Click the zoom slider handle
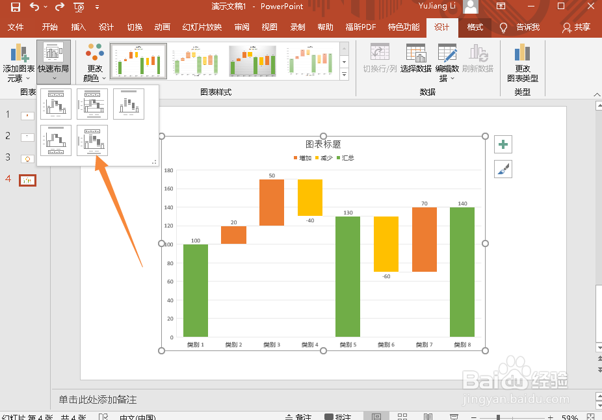Viewport: 602px width, 420px height. (x=498, y=417)
